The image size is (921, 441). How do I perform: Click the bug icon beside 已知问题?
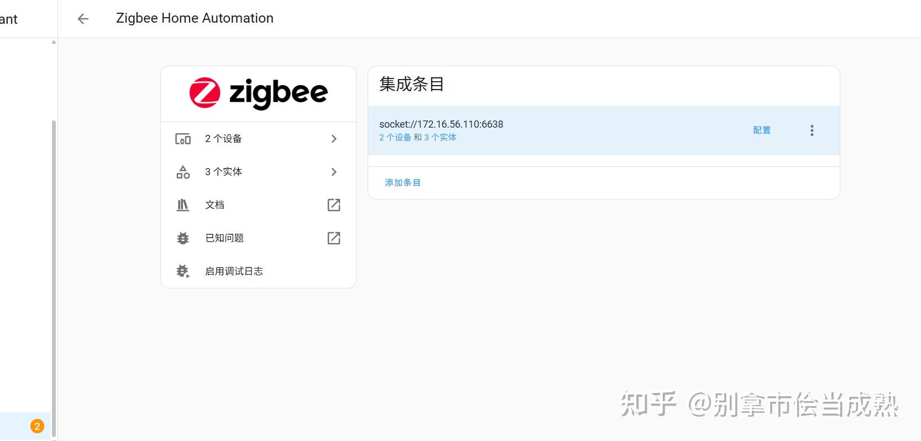click(x=183, y=238)
